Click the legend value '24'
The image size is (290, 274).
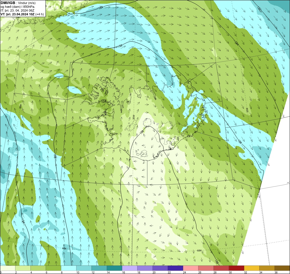[x=184, y=272]
